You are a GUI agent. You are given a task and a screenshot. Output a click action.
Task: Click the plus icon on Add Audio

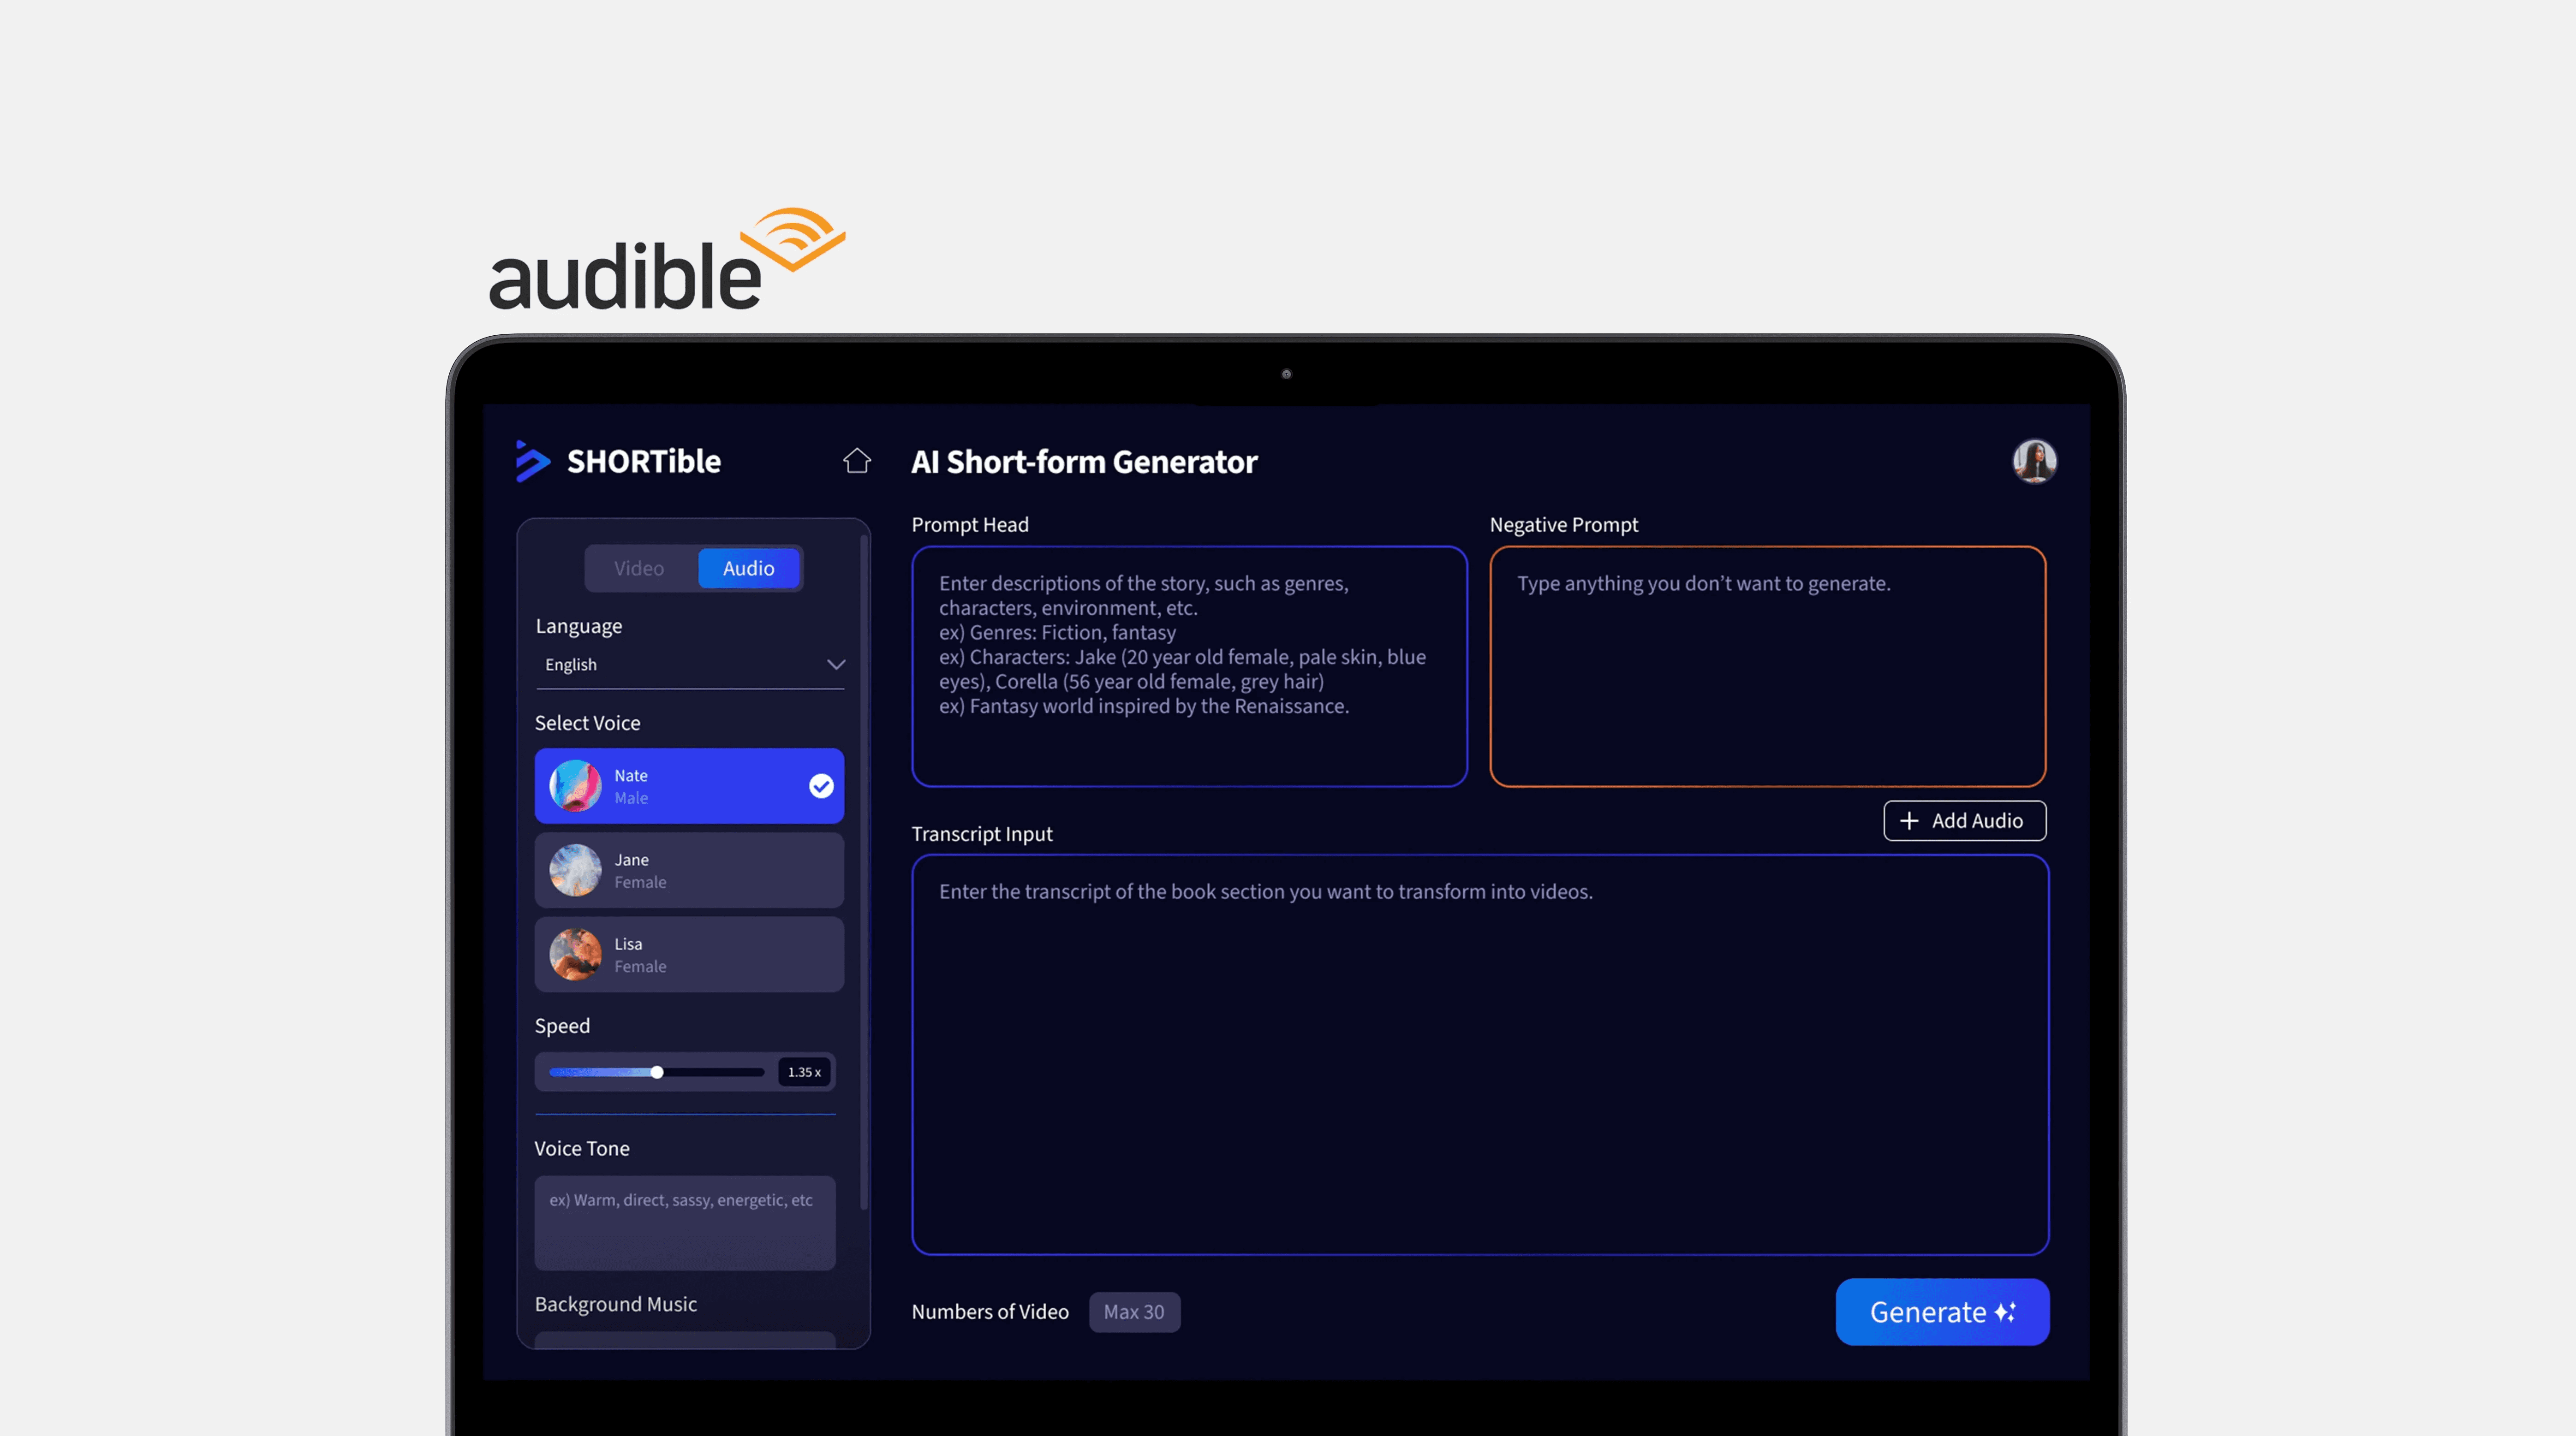(1908, 820)
